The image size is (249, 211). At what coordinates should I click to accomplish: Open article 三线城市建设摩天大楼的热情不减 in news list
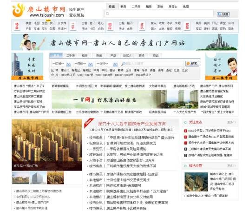click(x=131, y=166)
